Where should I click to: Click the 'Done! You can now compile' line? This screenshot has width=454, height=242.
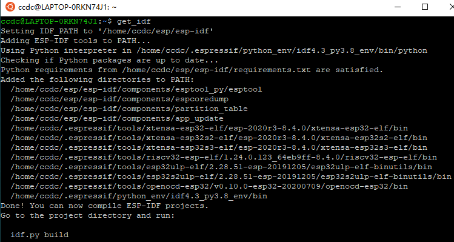click(104, 206)
